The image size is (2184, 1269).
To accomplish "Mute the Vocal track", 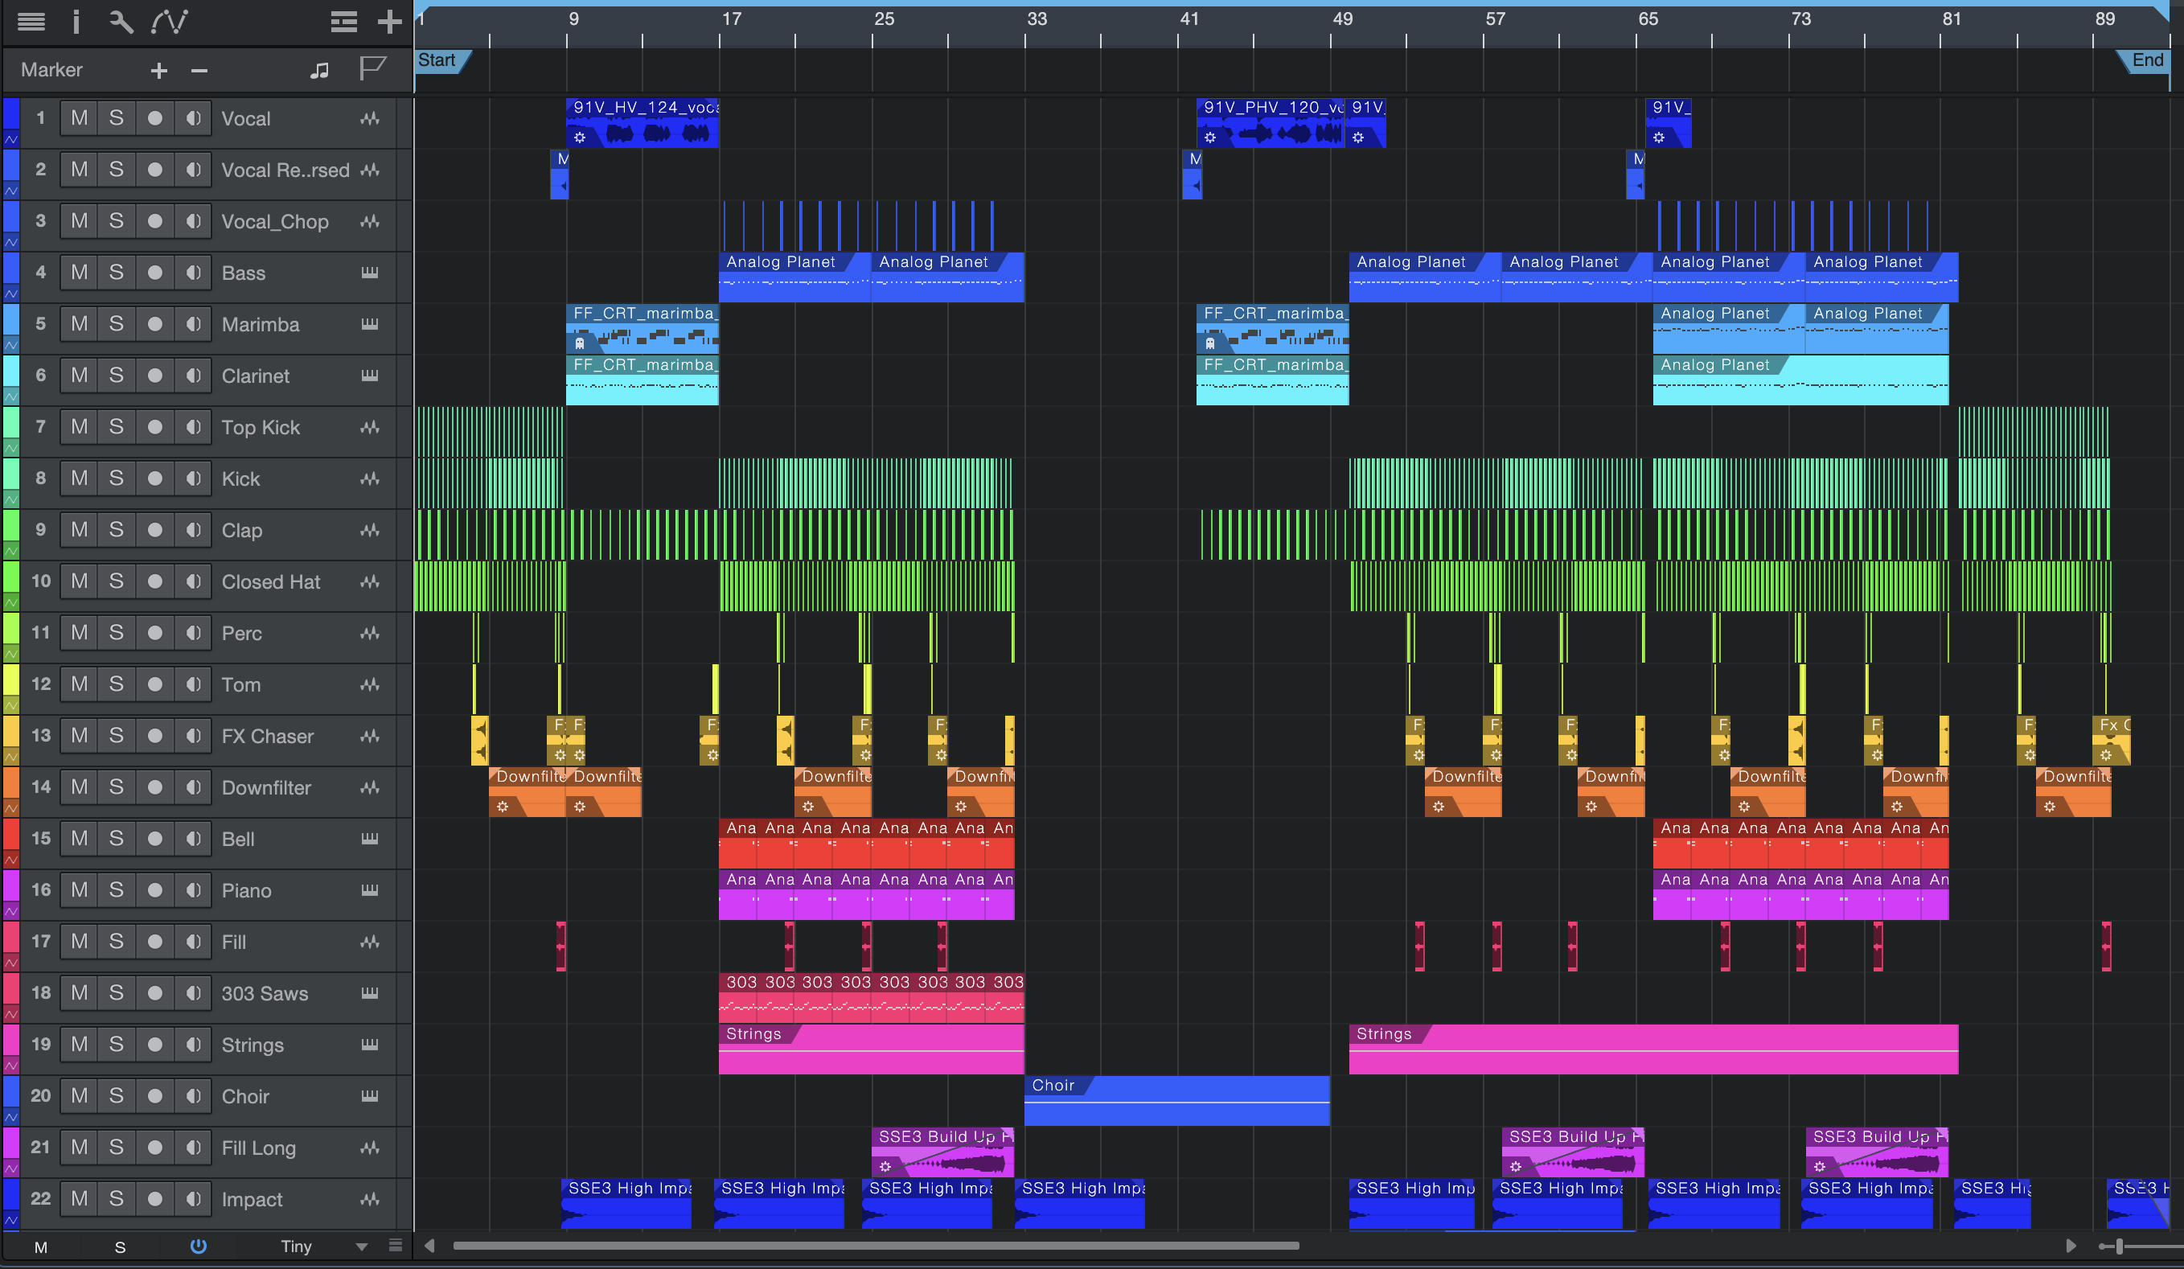I will (x=79, y=118).
